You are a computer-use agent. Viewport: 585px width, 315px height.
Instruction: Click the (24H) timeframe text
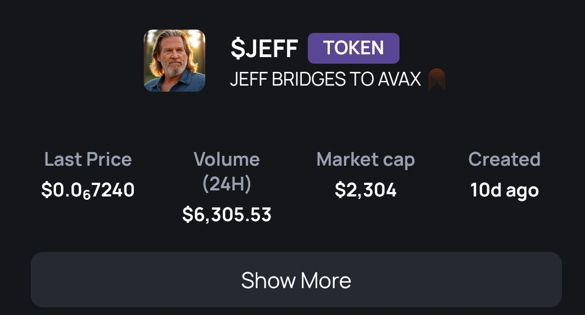pyautogui.click(x=227, y=184)
